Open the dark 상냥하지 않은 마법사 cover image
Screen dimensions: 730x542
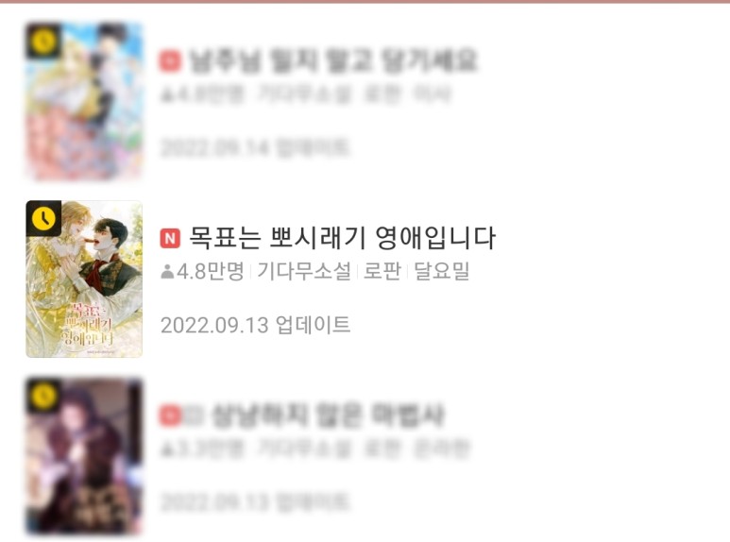84,457
